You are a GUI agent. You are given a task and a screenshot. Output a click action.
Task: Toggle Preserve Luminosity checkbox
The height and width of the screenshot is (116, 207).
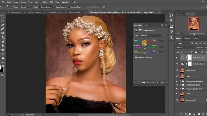(136, 58)
